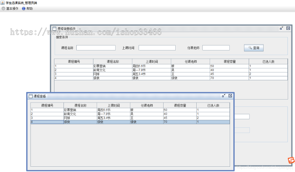Viewport: 295px width, 172px height.
Task: Click teacher 吴 cell in 课程查看 table
Action: (147, 114)
